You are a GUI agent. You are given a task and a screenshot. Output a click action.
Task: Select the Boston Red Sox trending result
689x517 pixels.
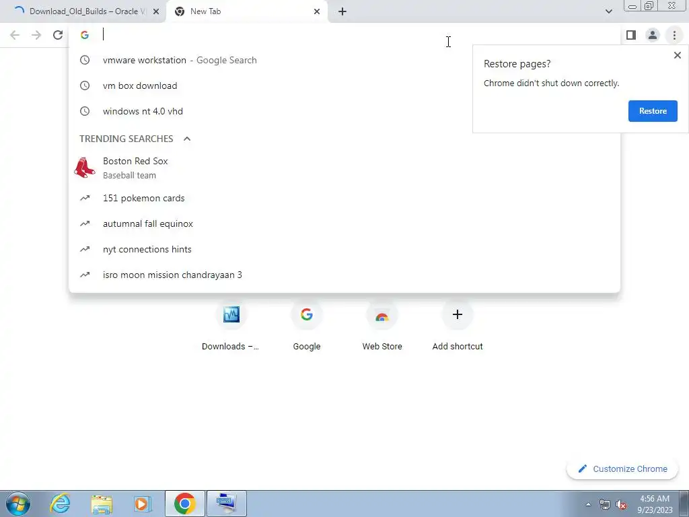(x=344, y=168)
